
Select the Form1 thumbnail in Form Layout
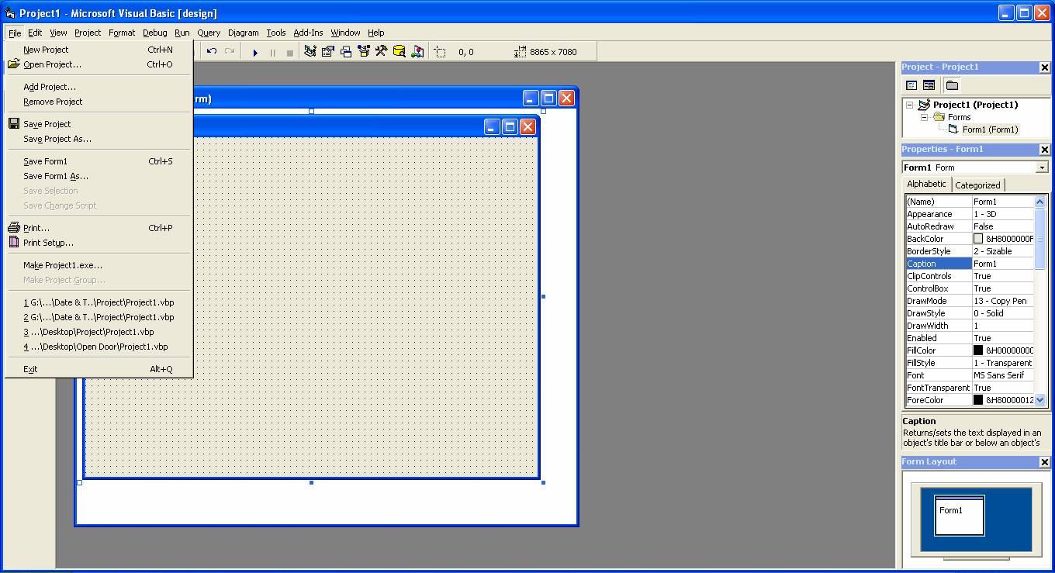pyautogui.click(x=960, y=516)
